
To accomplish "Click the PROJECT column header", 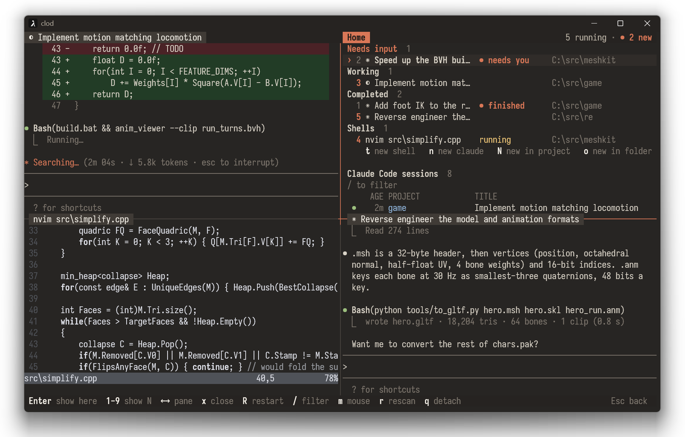I will tap(404, 197).
